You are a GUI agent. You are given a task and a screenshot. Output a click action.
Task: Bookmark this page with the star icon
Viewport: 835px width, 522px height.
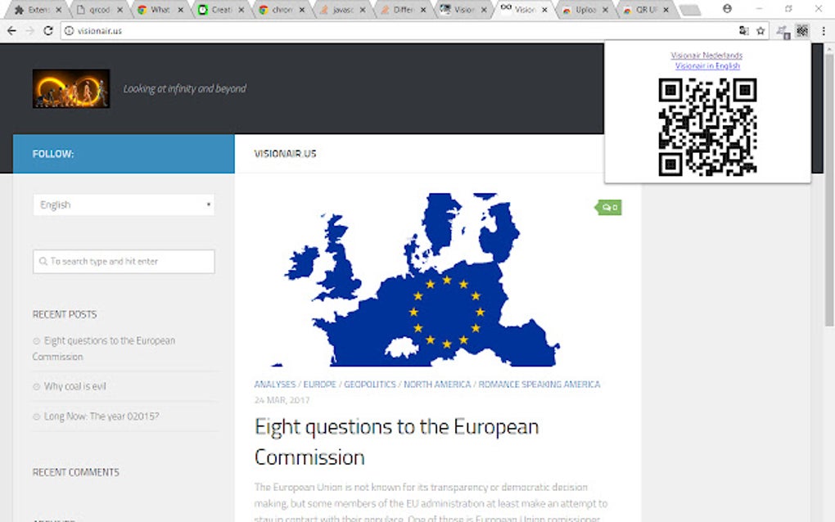point(761,31)
